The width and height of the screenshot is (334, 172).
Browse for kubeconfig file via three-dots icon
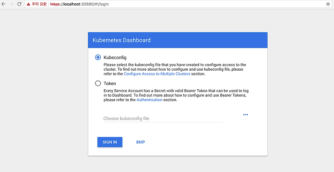(x=245, y=115)
